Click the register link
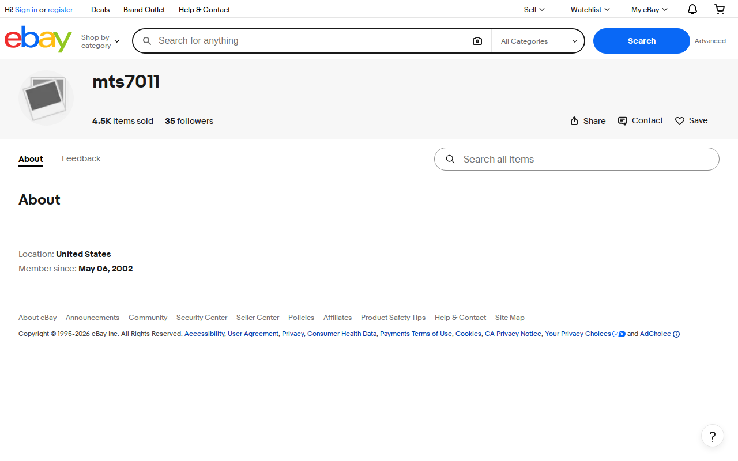The width and height of the screenshot is (738, 461). [61, 10]
